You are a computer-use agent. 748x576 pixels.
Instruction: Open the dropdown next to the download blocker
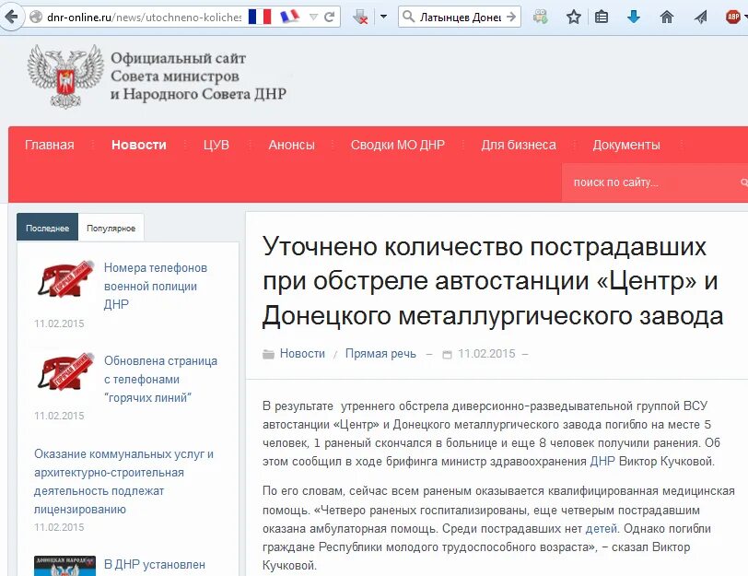tap(383, 16)
